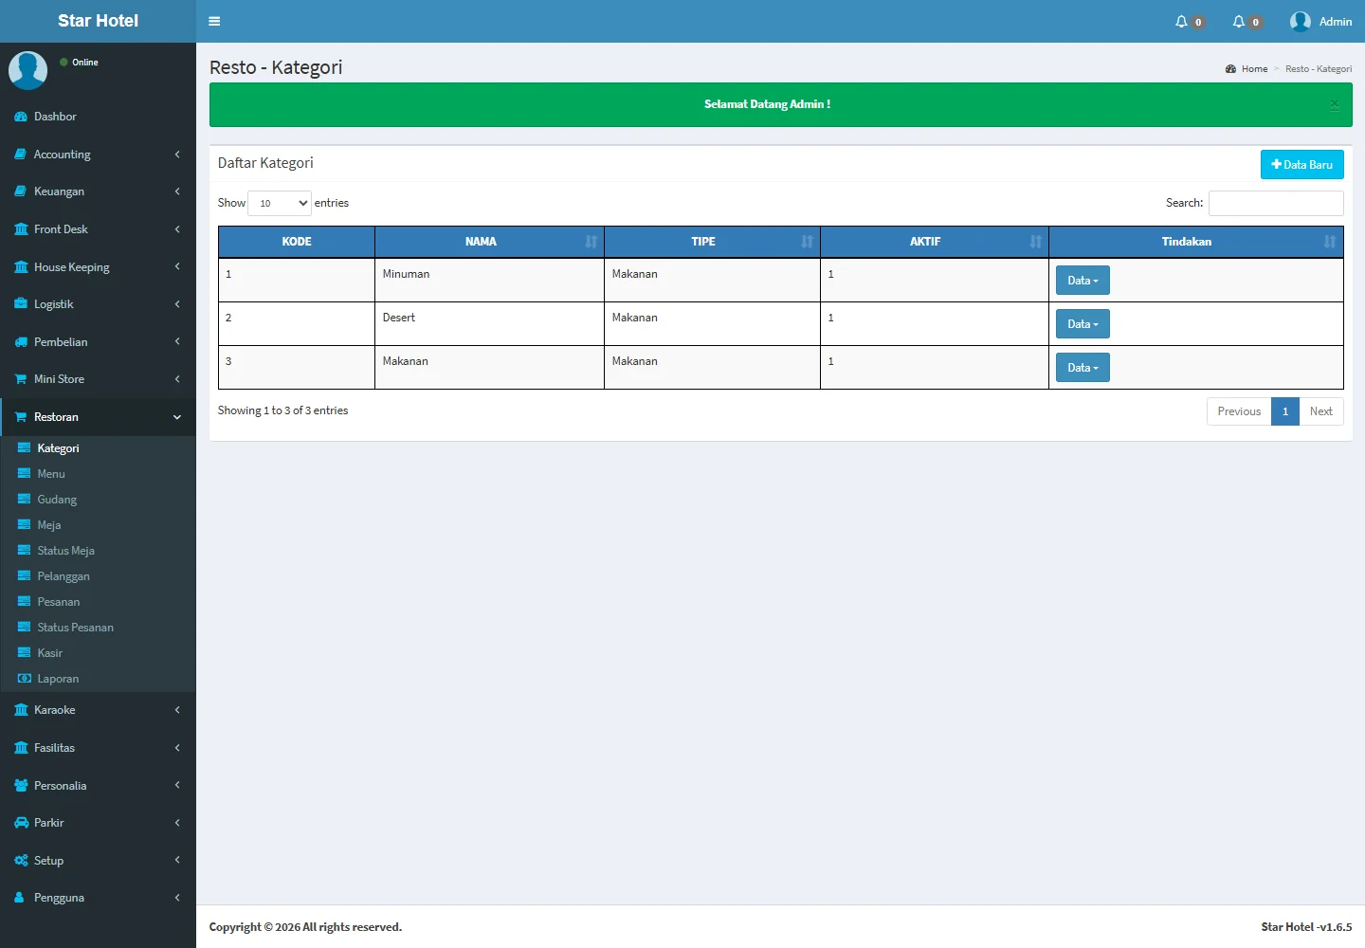Dismiss the Selamat Datang welcome alert
The height and width of the screenshot is (948, 1365).
point(1334,104)
